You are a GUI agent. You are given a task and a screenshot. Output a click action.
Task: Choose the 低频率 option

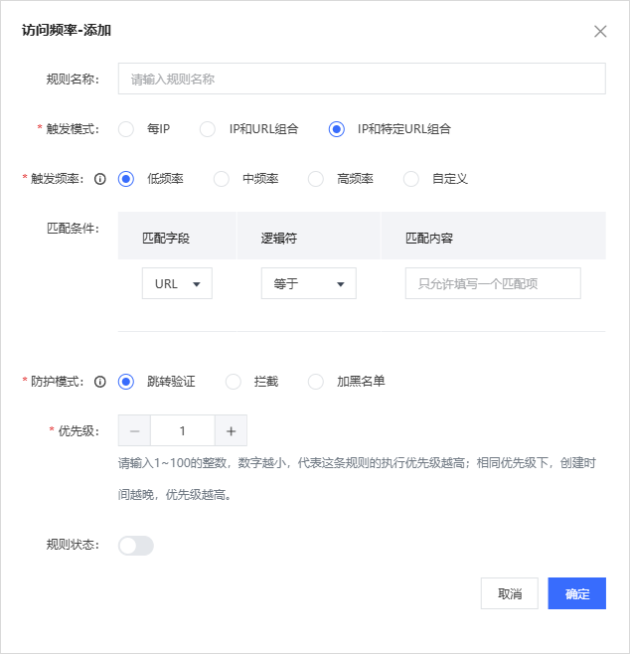coord(126,179)
